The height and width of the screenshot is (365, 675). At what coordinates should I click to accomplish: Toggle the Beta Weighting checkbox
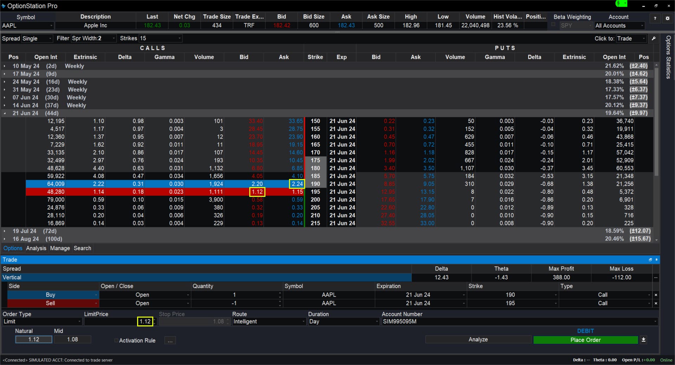[x=553, y=25]
